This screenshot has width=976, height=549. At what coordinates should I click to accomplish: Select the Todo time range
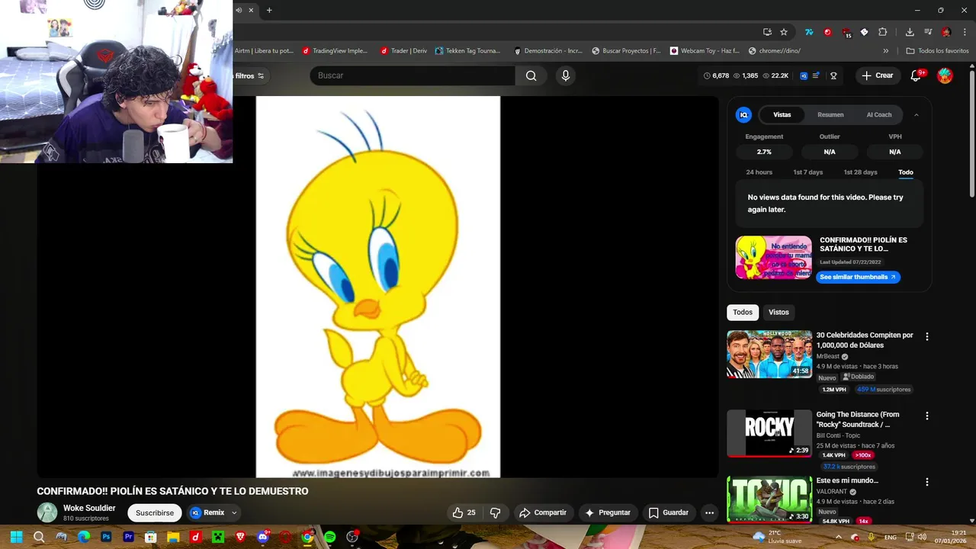[906, 172]
